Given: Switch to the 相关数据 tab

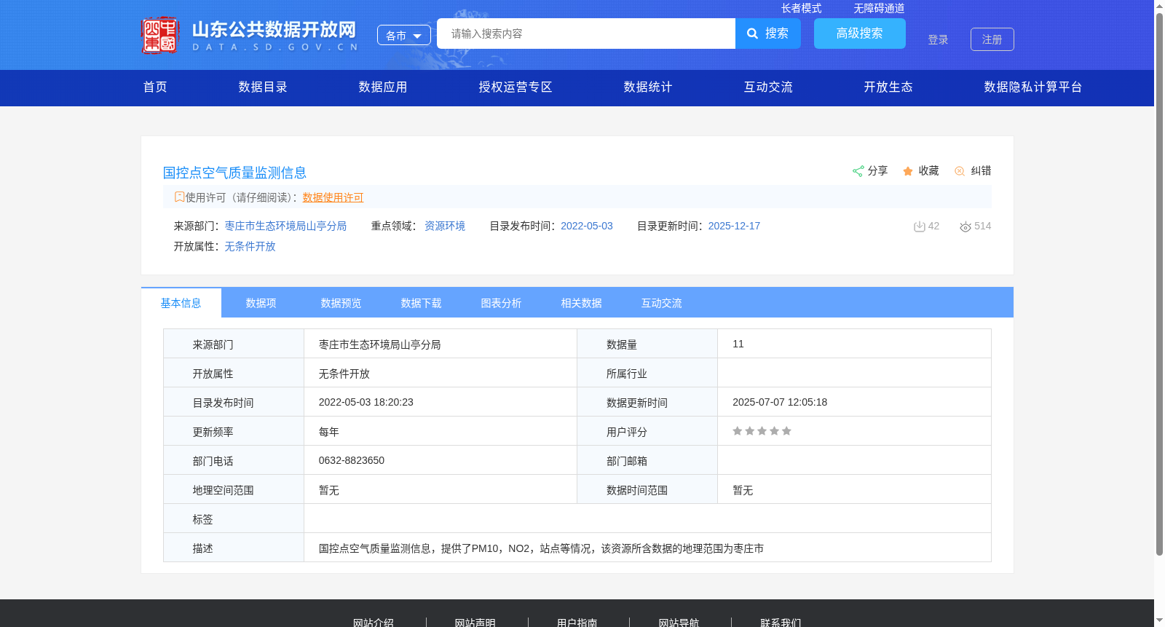Looking at the screenshot, I should [x=582, y=303].
